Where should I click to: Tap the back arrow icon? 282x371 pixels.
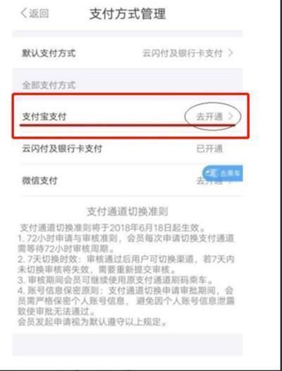24,13
